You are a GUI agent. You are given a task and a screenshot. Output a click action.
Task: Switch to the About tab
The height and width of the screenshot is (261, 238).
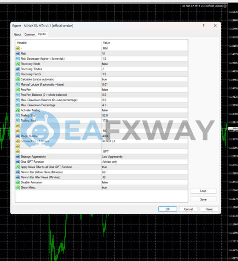tap(17, 35)
